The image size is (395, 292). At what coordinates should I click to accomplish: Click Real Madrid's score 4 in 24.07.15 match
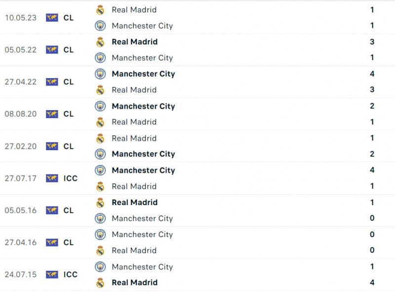(x=372, y=283)
